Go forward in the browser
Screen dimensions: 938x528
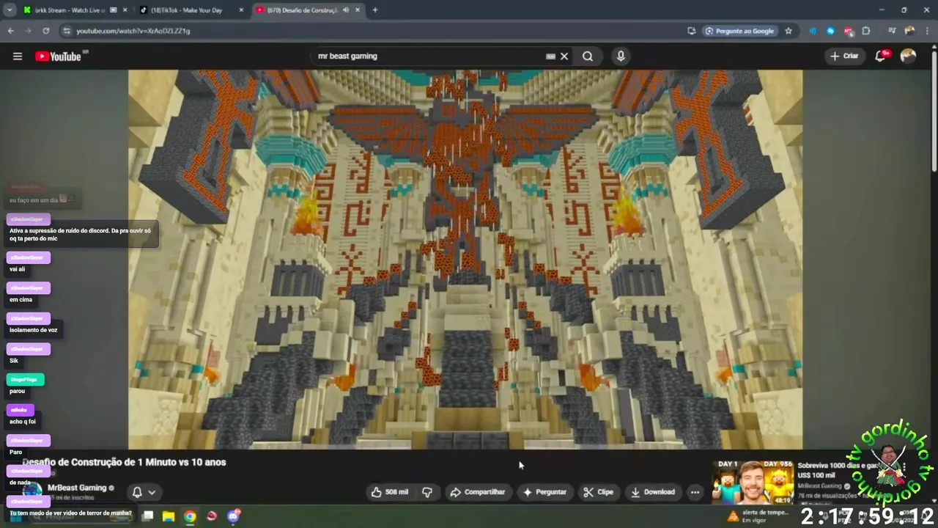click(28, 31)
